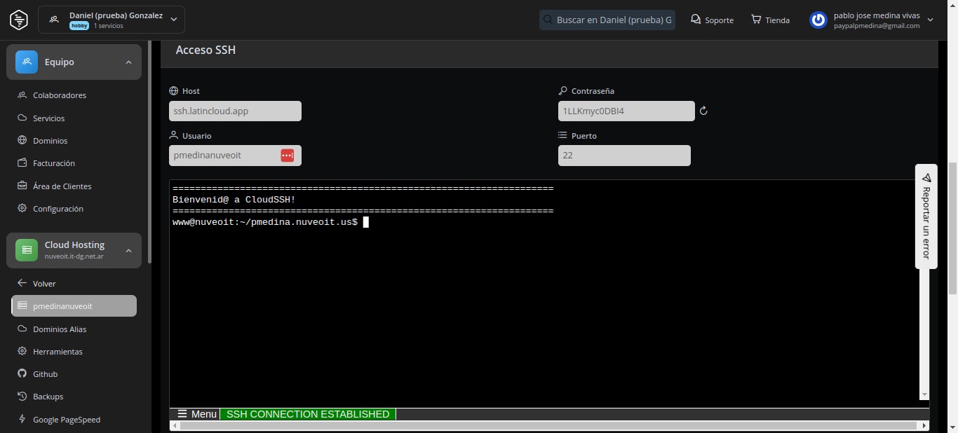Select Dominios Alias in sidebar

coord(60,329)
